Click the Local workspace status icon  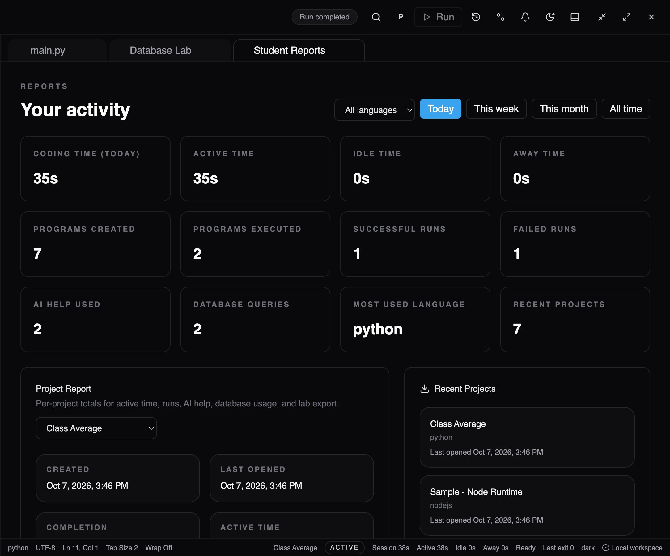pos(605,548)
